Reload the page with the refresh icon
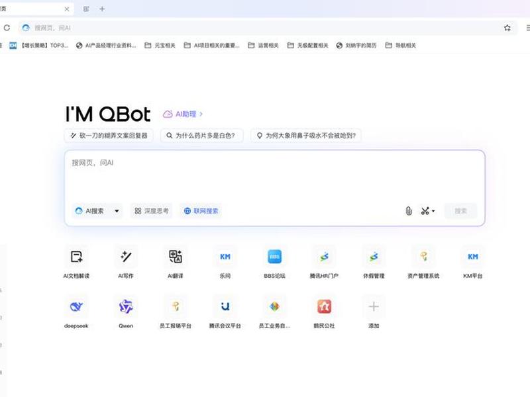530x397 pixels. coord(7,28)
